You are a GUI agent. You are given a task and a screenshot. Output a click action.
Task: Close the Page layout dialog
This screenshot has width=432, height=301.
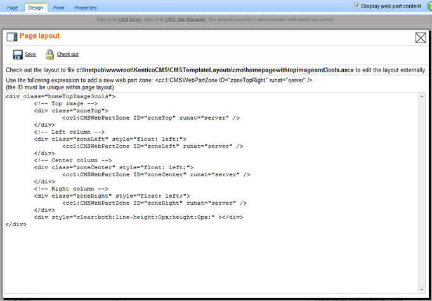[421, 38]
